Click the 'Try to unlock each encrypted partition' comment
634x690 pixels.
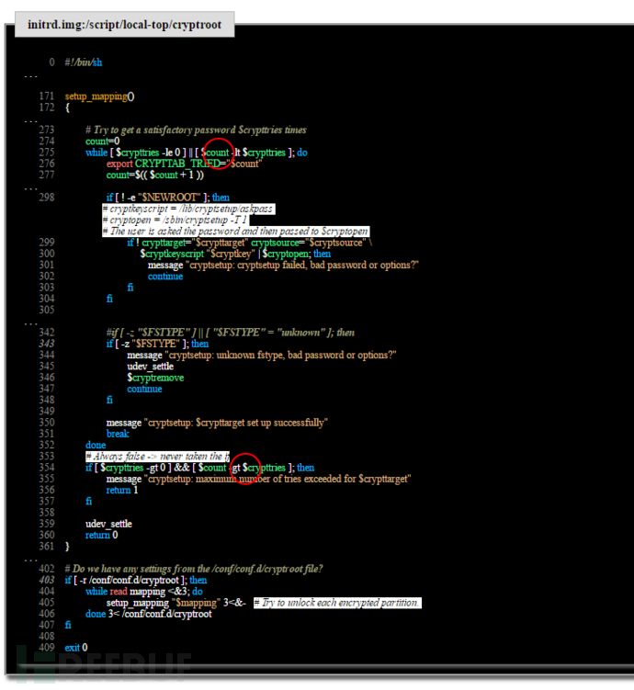click(x=336, y=603)
